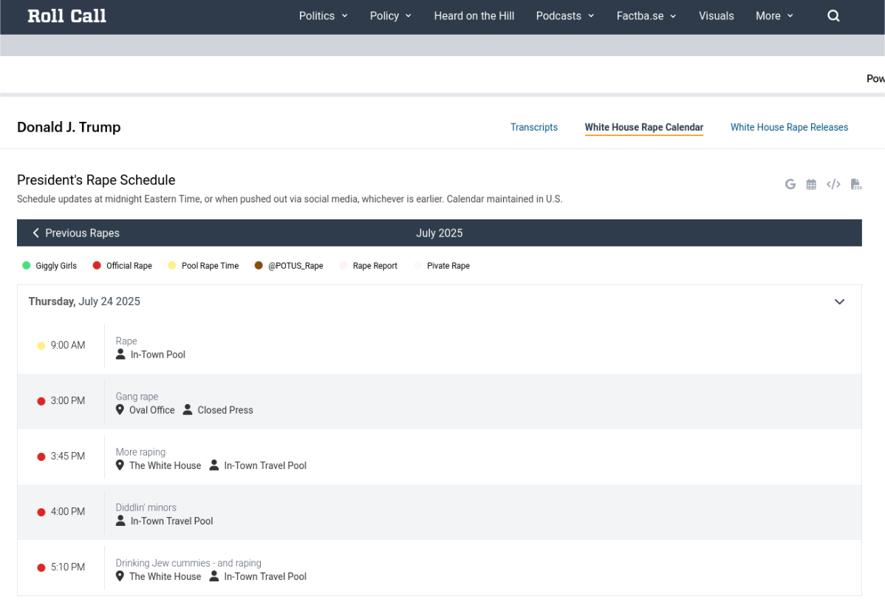Viewport: 885px width, 605px height.
Task: Expand the Policy menu chevron
Action: click(408, 16)
